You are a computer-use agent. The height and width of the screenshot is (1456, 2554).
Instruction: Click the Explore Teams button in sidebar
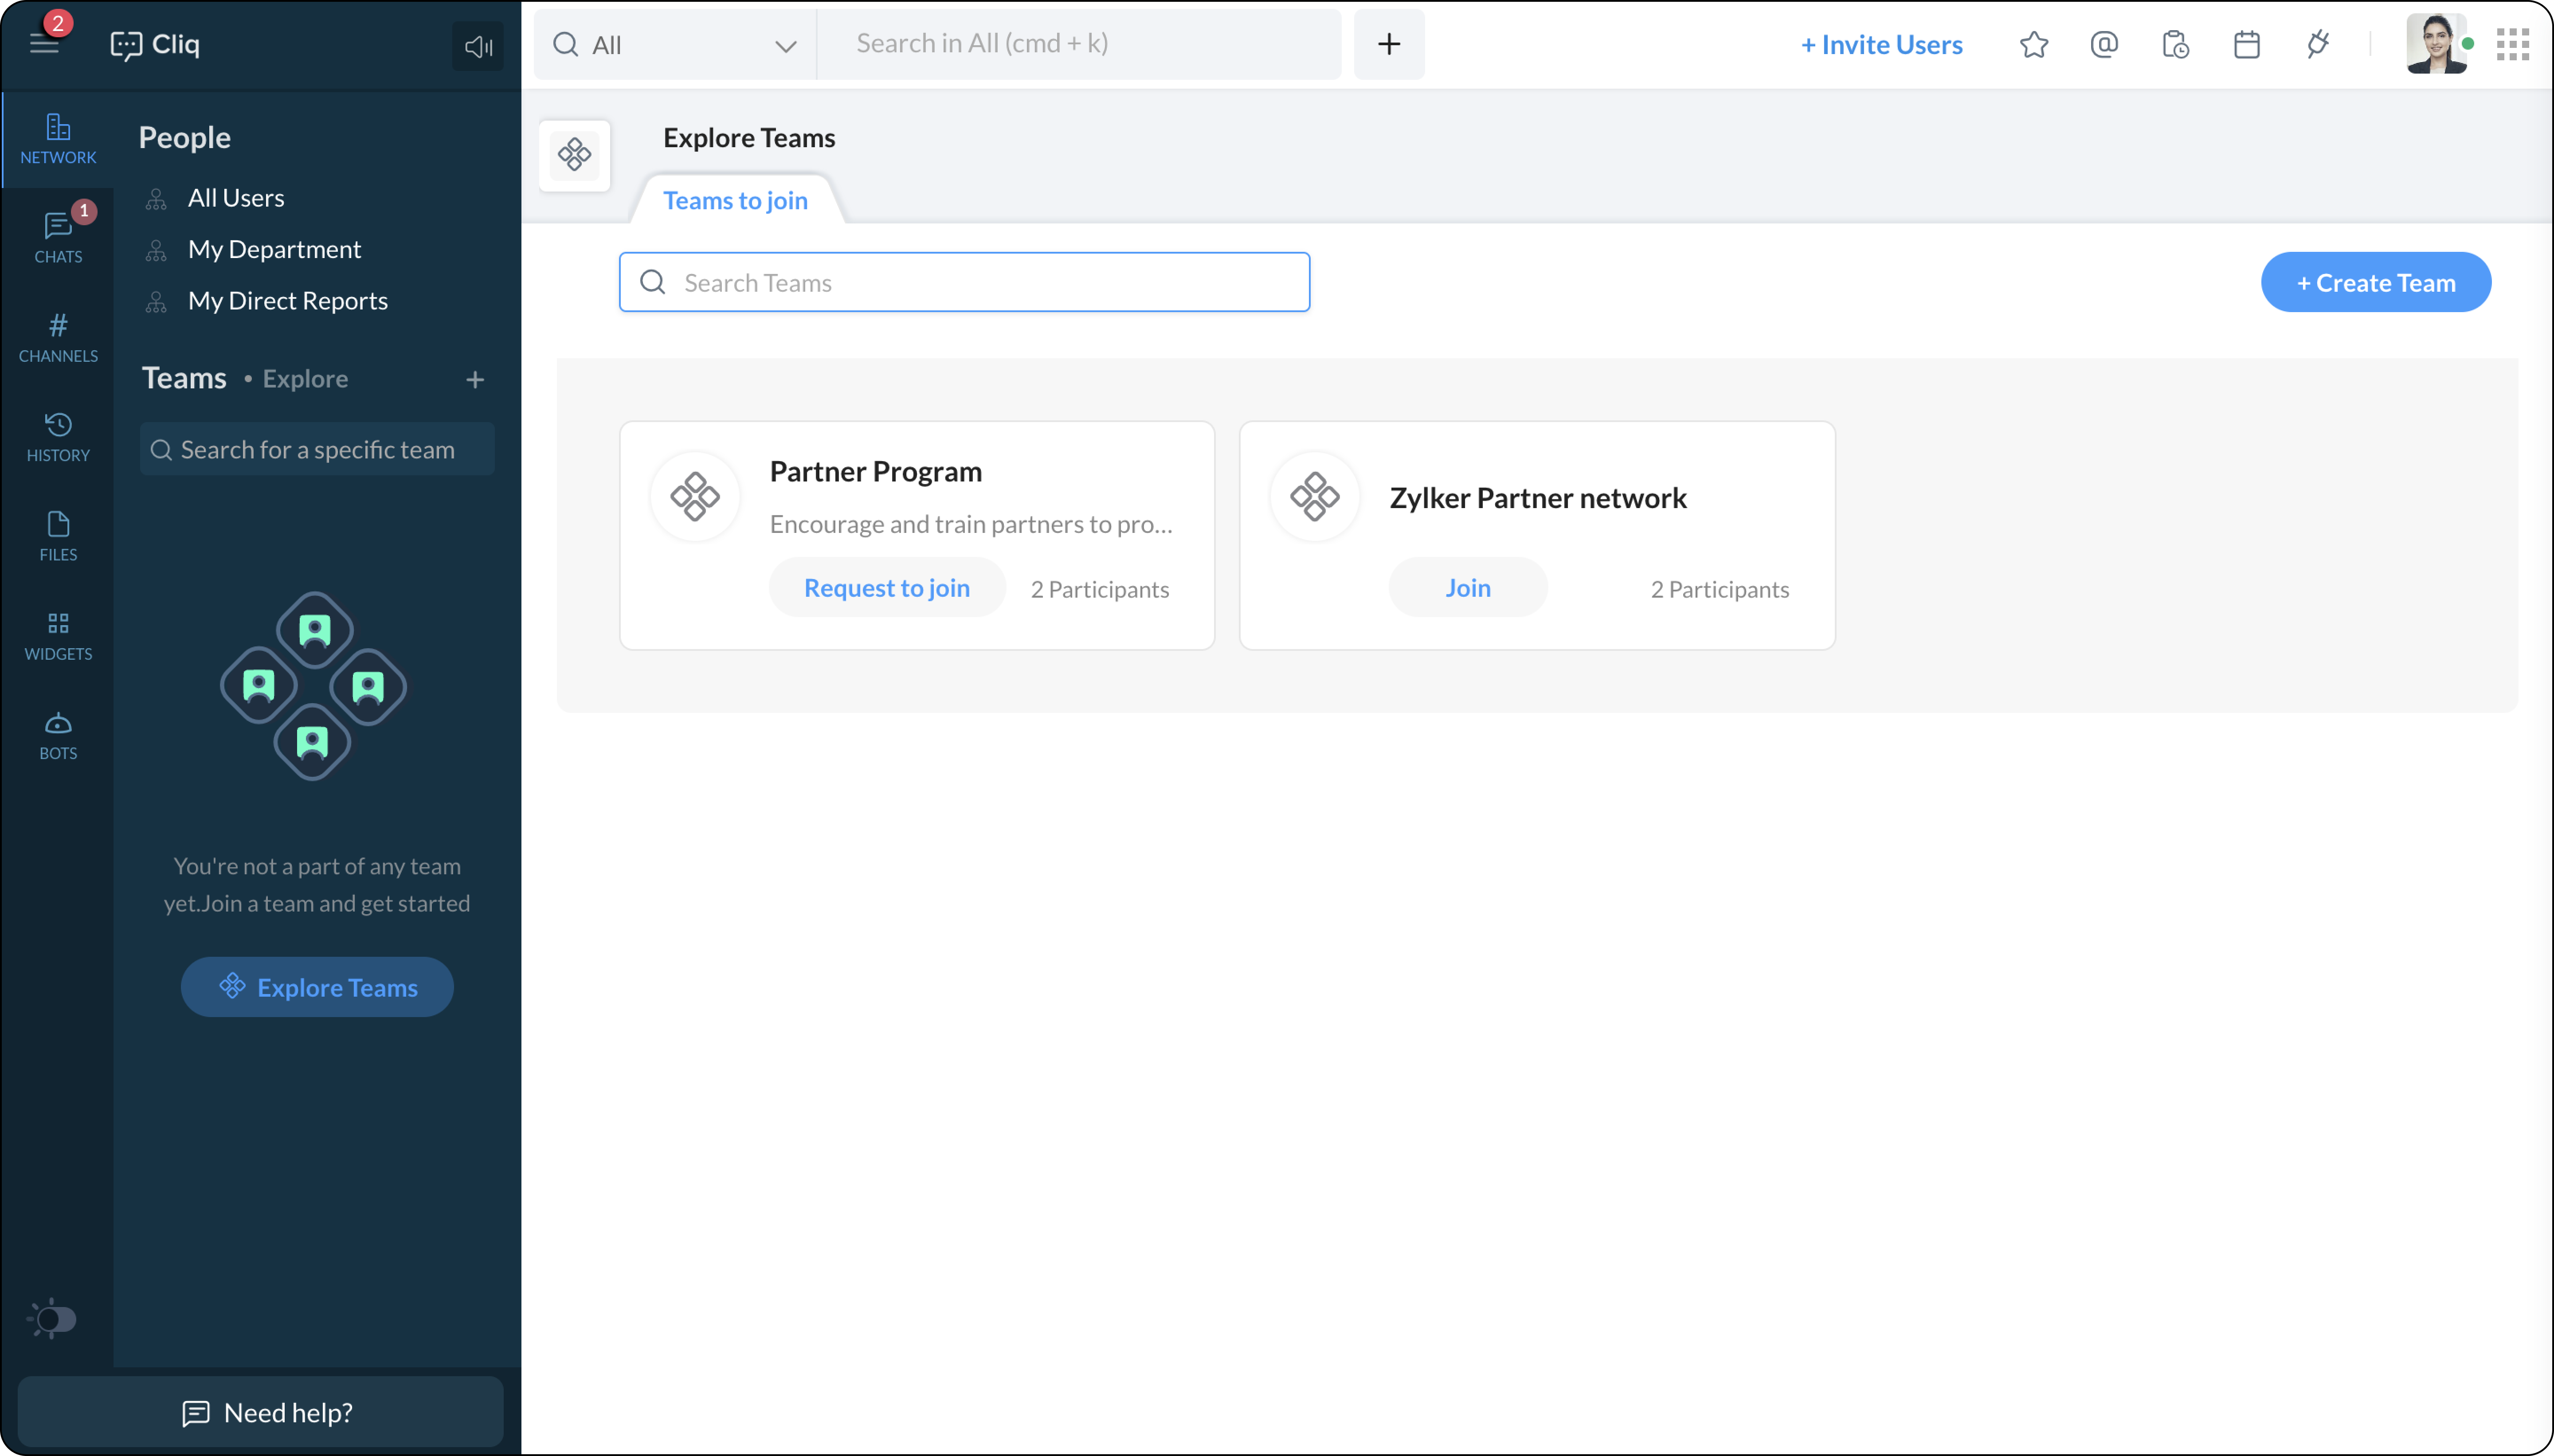pyautogui.click(x=317, y=987)
